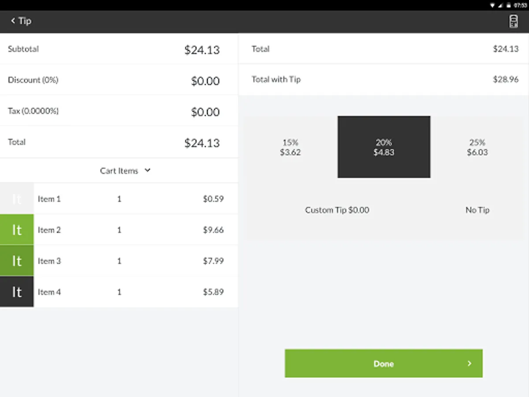Image resolution: width=529 pixels, height=397 pixels.
Task: Tap the Item 3 row name
Action: click(x=49, y=261)
